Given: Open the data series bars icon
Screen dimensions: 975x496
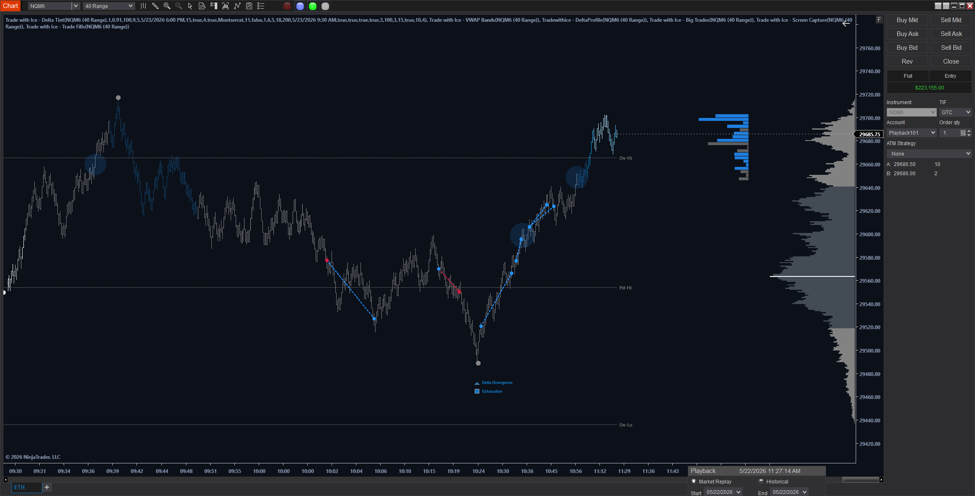Looking at the screenshot, I should click(x=225, y=6).
